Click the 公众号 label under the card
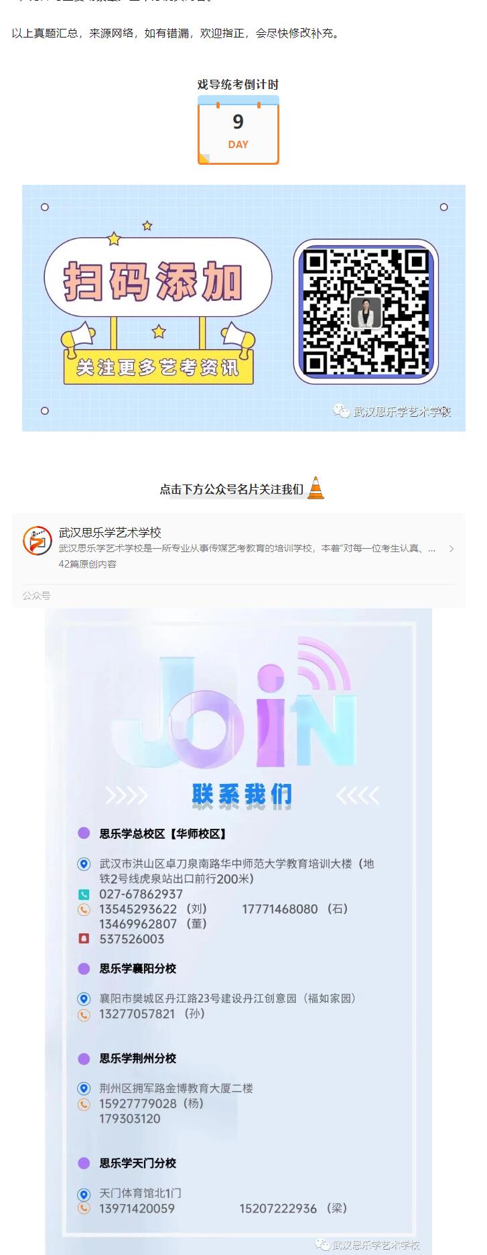 pos(36,596)
